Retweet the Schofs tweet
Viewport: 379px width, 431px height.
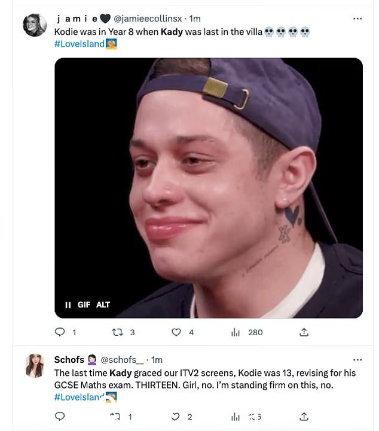(x=115, y=417)
